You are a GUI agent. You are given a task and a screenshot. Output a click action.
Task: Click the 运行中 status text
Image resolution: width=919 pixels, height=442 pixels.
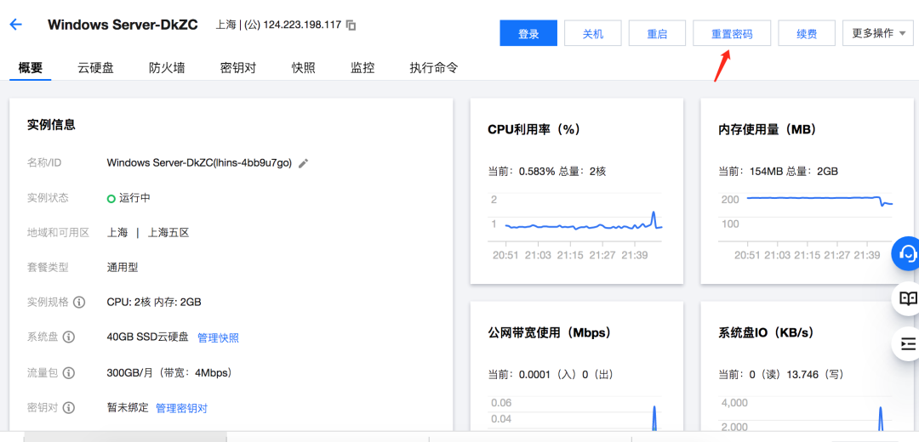[x=134, y=198]
